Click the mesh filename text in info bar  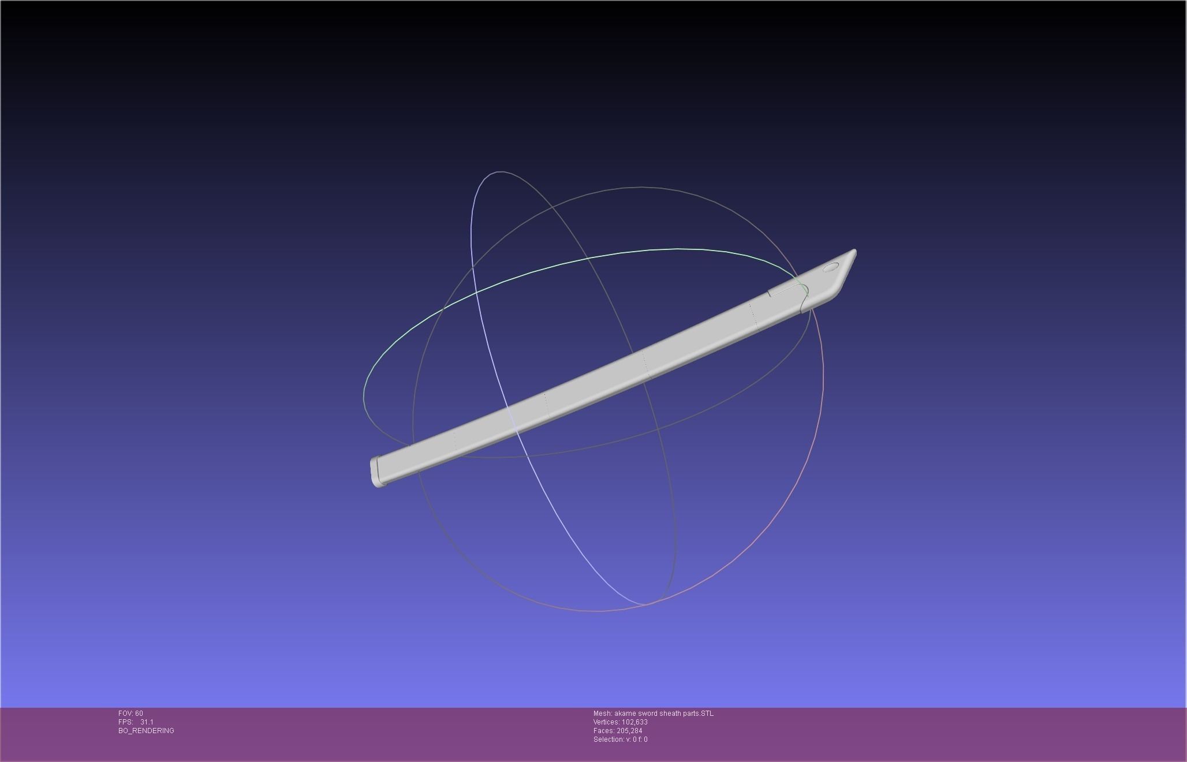click(653, 714)
